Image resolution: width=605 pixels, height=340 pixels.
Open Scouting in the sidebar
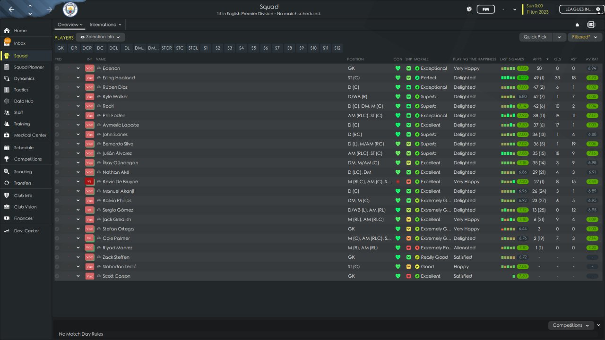click(x=23, y=172)
